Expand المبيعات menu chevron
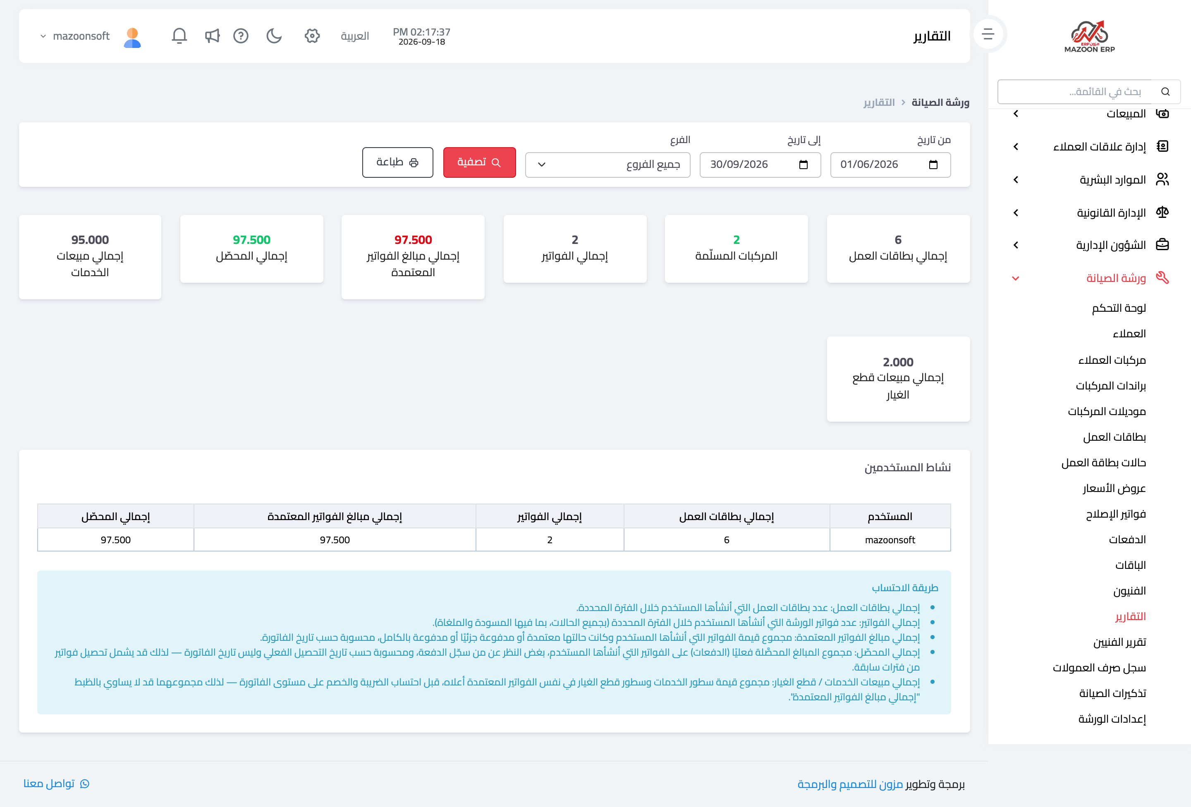1191x807 pixels. pos(1016,114)
